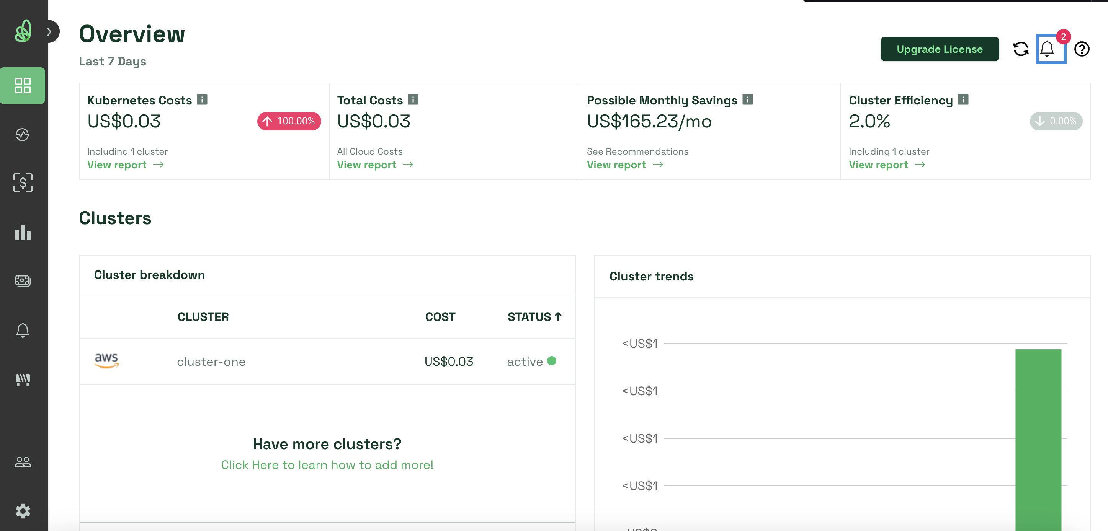Show info tooltip for Cluster Efficiency
Screen dimensions: 1108x531
tap(963, 100)
